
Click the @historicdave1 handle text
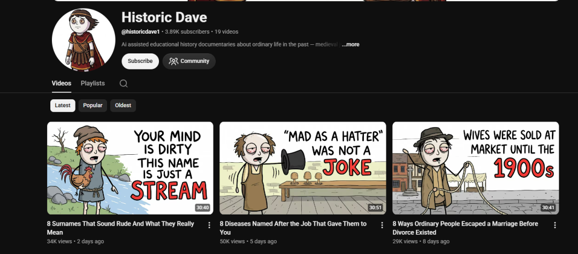point(140,31)
